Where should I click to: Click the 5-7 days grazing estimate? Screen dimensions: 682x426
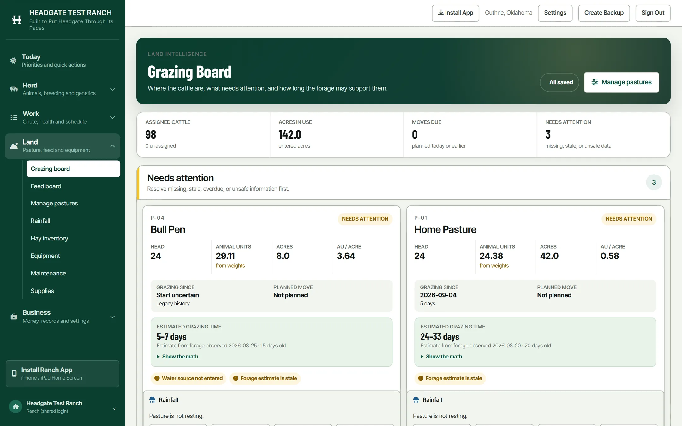point(171,337)
